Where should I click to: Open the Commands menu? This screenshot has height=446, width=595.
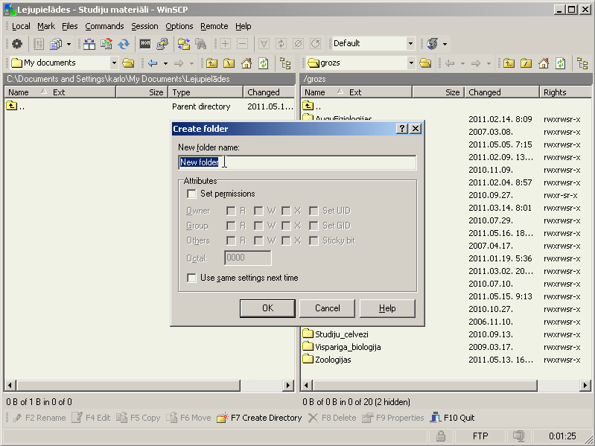(x=104, y=26)
